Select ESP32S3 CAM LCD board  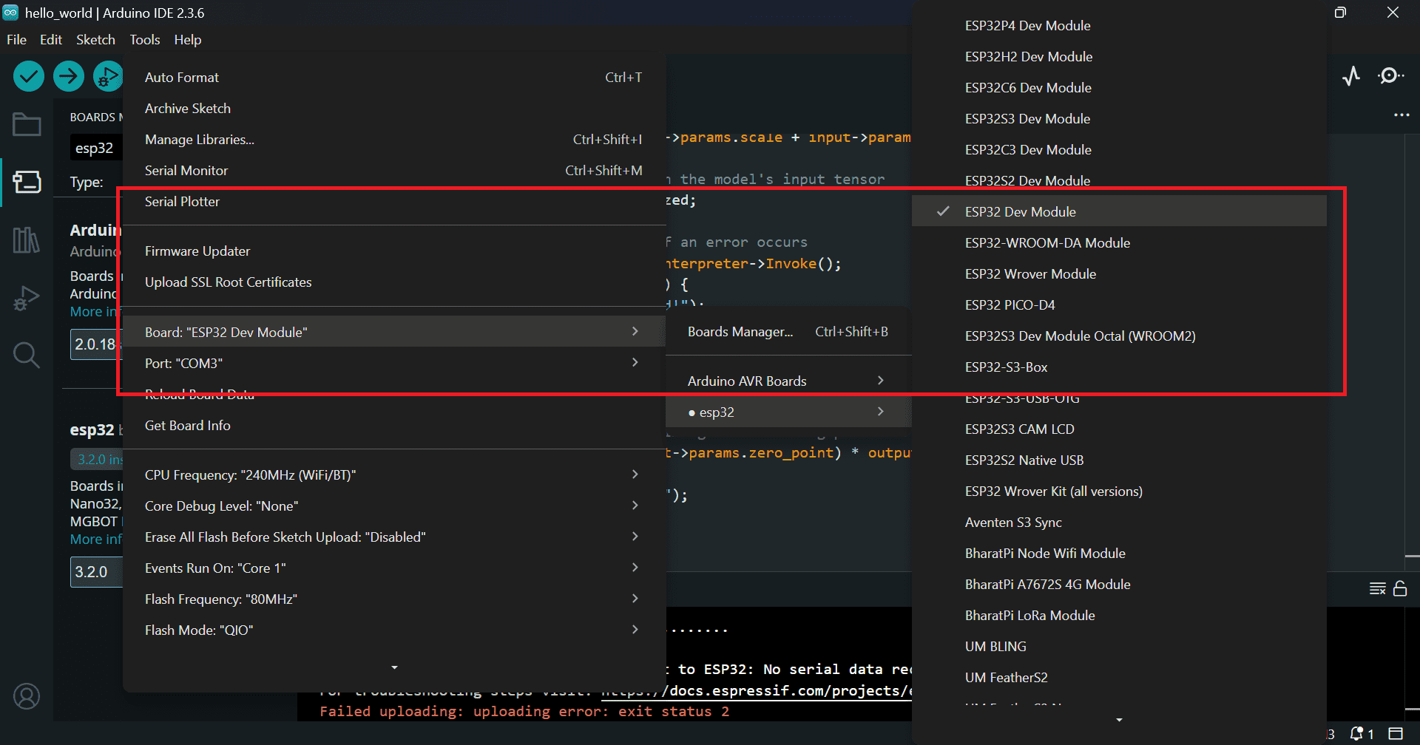(x=1119, y=429)
